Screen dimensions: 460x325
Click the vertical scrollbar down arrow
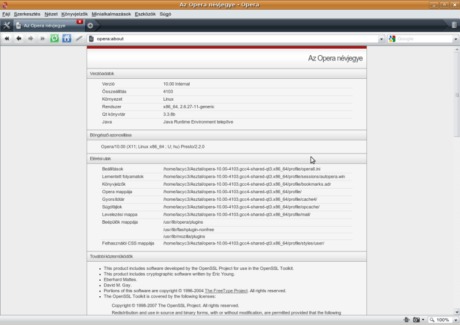[x=457, y=312]
